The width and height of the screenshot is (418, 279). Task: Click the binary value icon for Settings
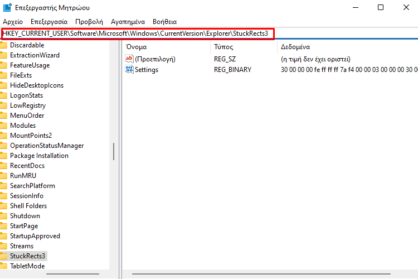(129, 69)
